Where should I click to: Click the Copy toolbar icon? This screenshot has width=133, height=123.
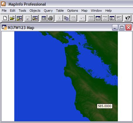point(66,18)
